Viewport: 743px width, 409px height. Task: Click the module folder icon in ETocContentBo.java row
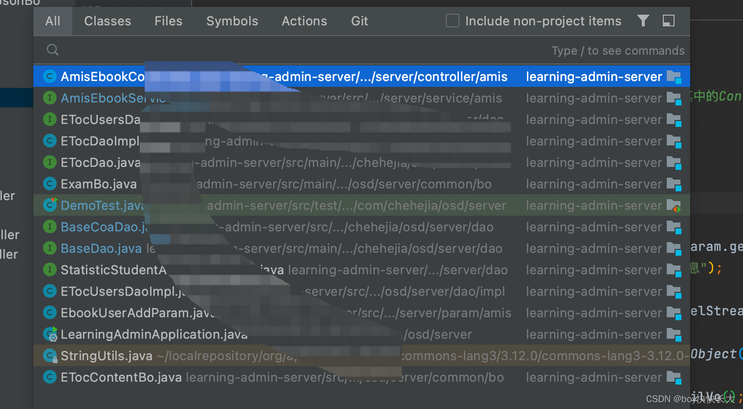click(674, 378)
